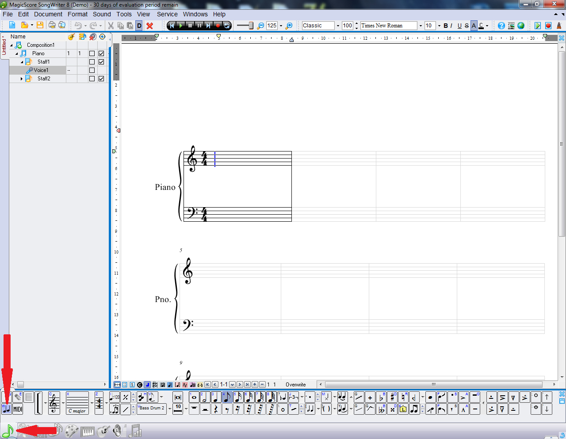Open the File menu
Screen dimensions: 566x439
point(8,14)
